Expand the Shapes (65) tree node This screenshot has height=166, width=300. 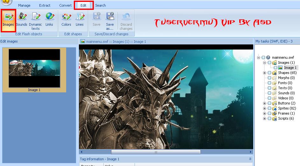tap(264, 73)
